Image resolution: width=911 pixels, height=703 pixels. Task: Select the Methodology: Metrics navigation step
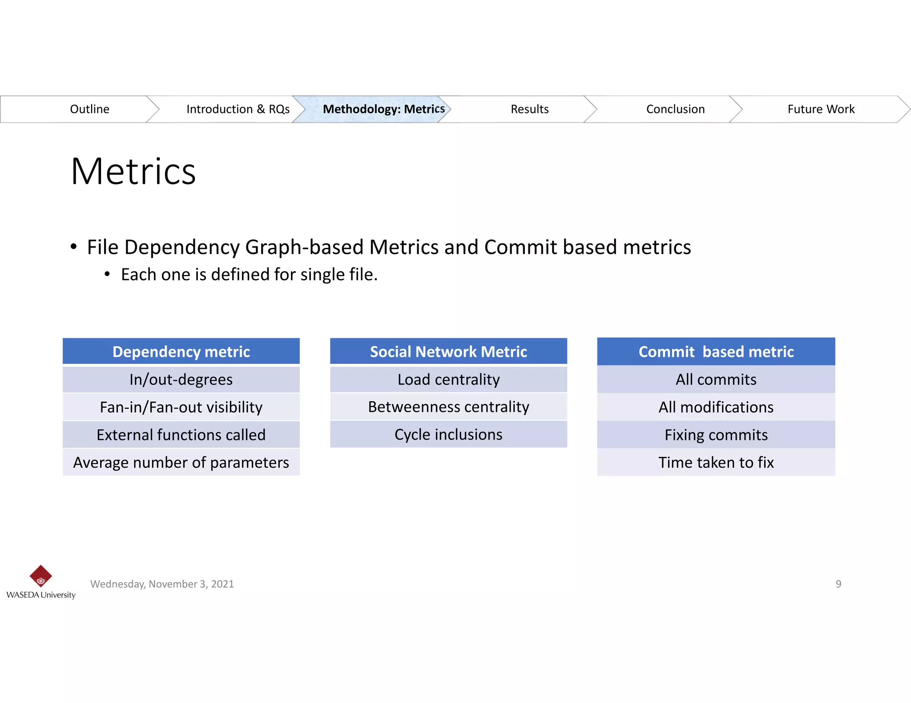[383, 109]
